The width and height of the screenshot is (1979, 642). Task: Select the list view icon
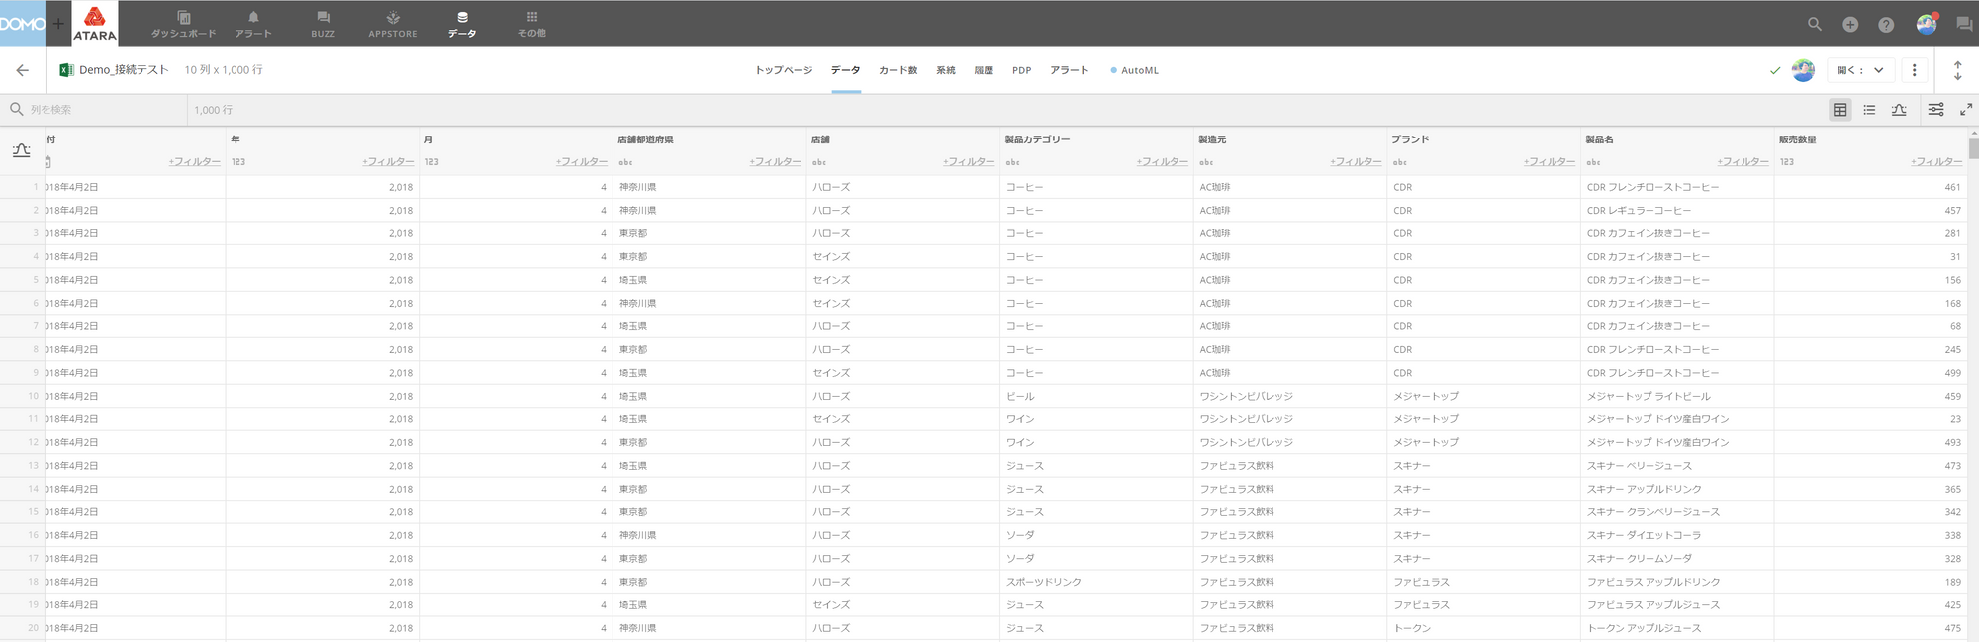tap(1869, 110)
